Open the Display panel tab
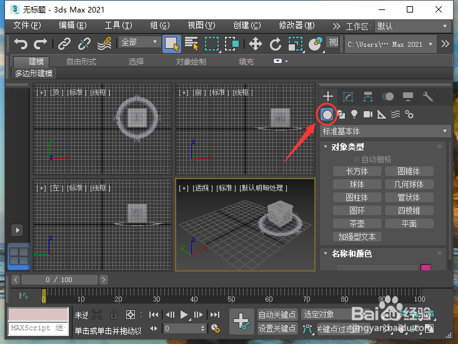The image size is (458, 344). [x=408, y=97]
